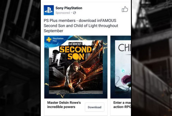
Task: Click the 'CHI' title on the partially visible card
Action: 124,48
